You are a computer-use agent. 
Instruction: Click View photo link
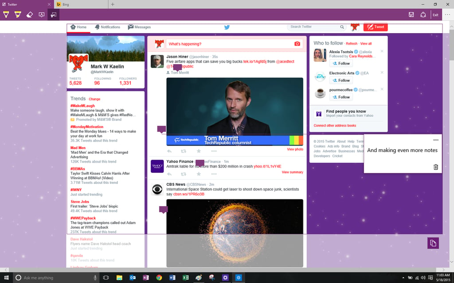tap(295, 149)
